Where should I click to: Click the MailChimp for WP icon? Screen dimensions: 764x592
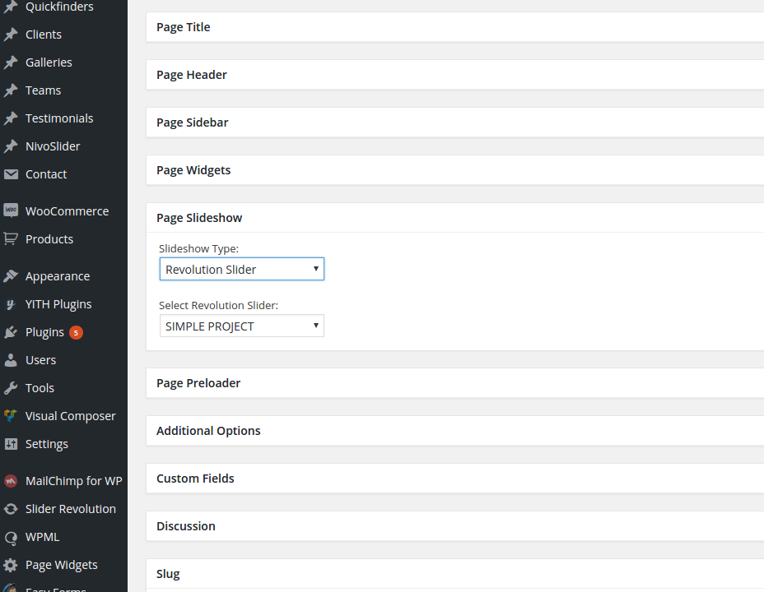[11, 481]
